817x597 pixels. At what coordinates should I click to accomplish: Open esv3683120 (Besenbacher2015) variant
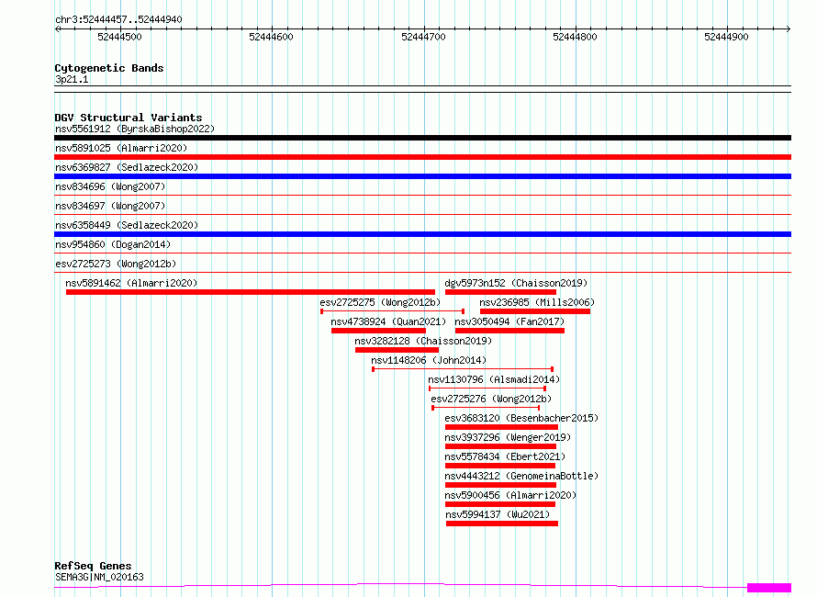click(521, 418)
